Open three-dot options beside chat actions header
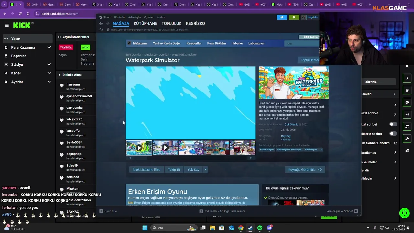The image size is (414, 233). click(x=394, y=94)
